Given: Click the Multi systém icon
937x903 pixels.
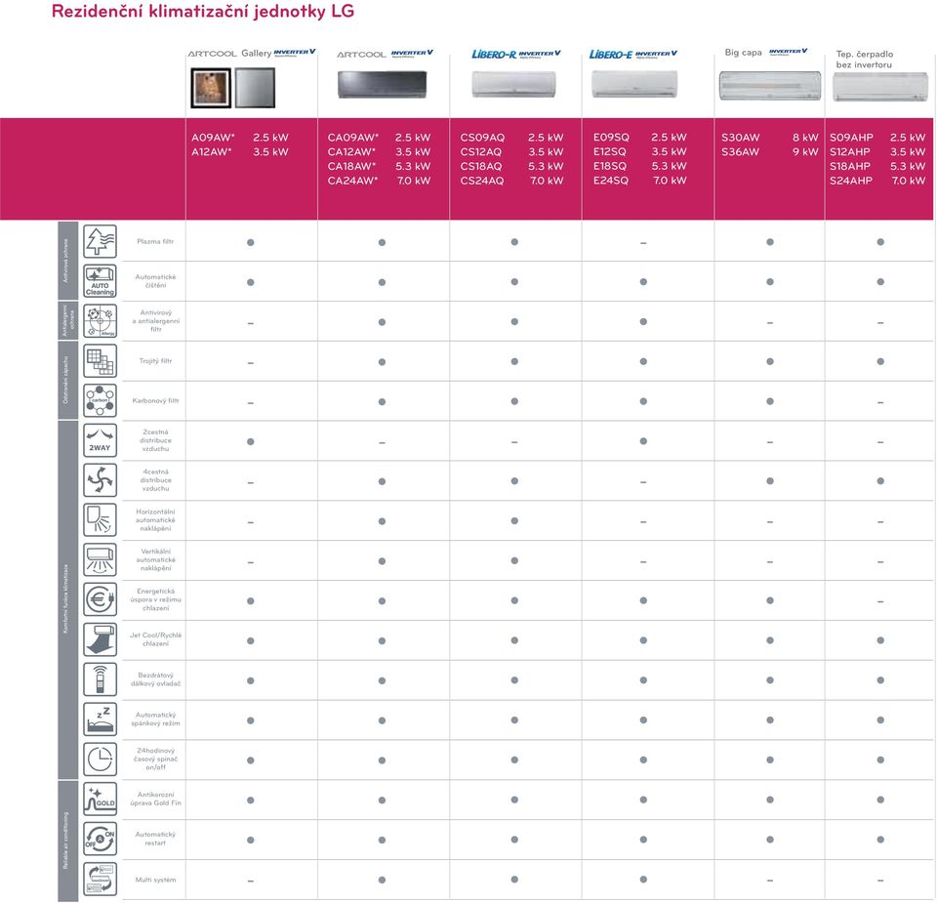Looking at the screenshot, I should tap(100, 879).
